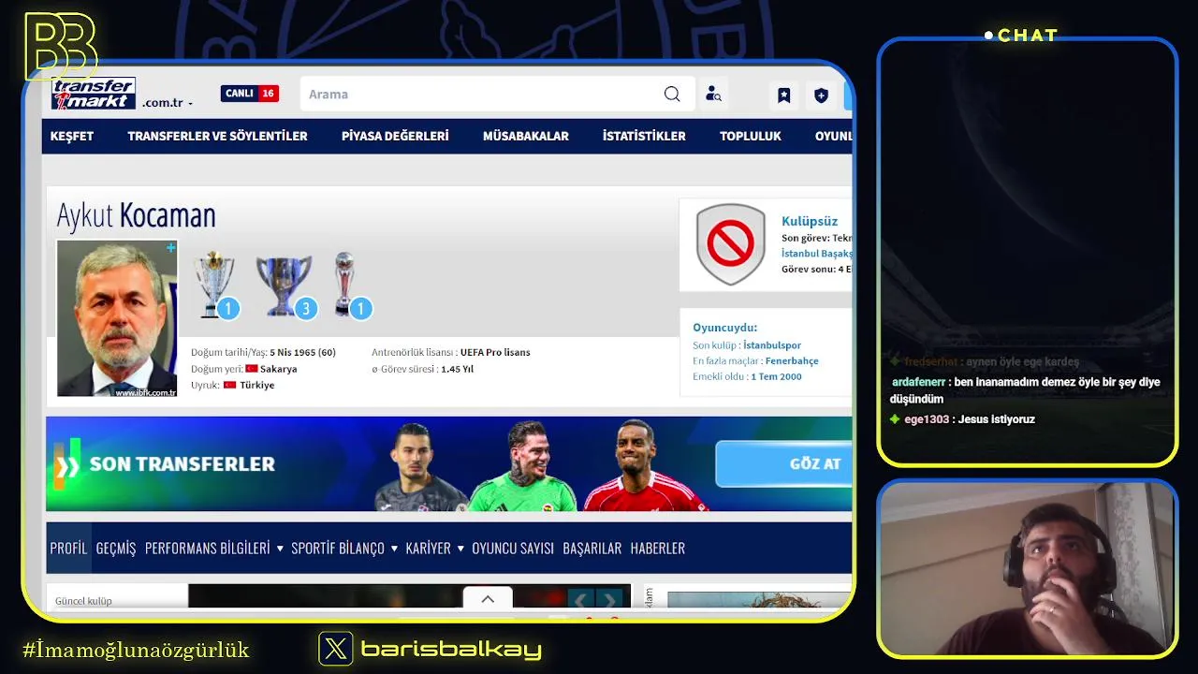
Task: Click the streamer webcam feed
Action: point(1028,569)
